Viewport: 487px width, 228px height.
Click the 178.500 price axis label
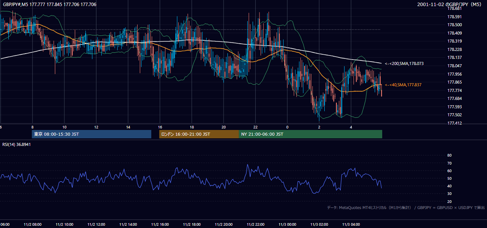454,25
